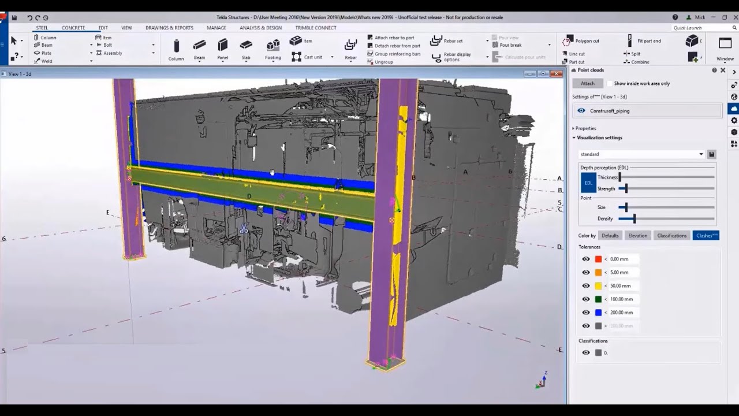
Task: Click the Attach button
Action: [587, 83]
